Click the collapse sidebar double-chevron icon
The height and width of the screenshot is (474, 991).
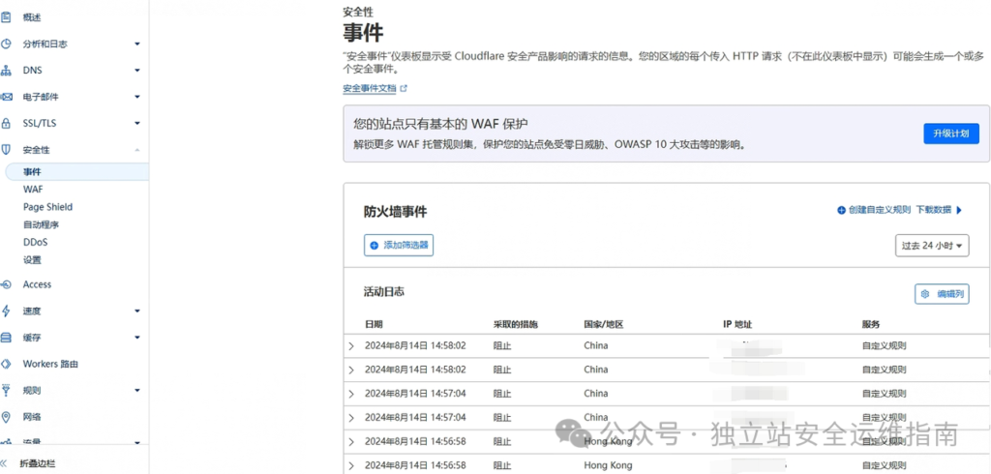point(4,463)
